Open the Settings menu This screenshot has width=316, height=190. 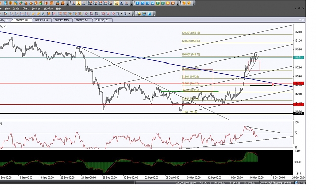[36, 8]
